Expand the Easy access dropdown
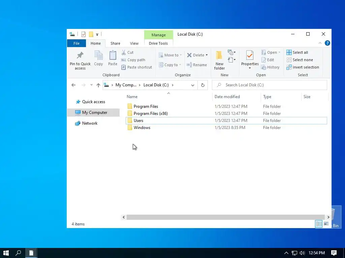This screenshot has height=258, width=345. click(231, 60)
